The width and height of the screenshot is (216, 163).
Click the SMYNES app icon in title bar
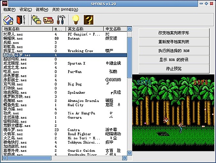5,3
